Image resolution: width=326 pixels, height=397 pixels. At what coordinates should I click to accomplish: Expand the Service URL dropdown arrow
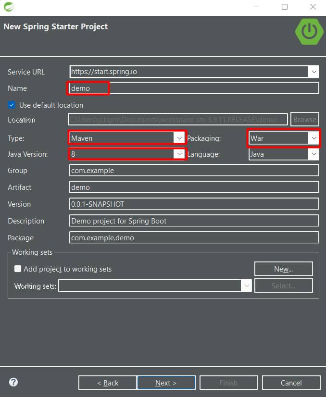(x=313, y=72)
